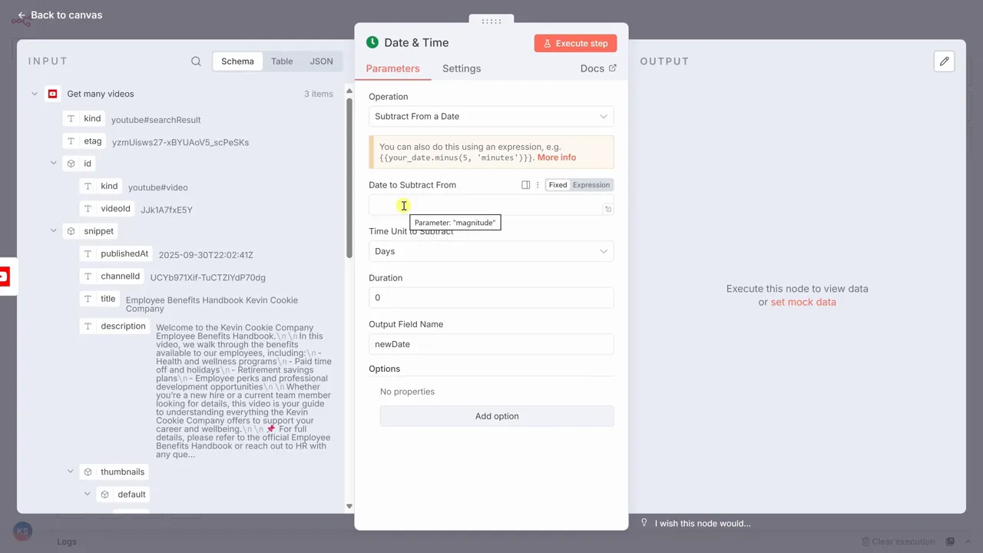Click the text type icon beside channelId
Screen dimensions: 983x553
[88, 276]
